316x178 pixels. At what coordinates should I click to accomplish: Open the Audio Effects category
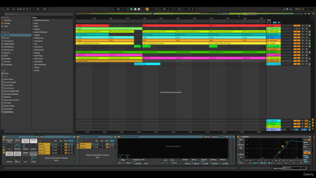9,44
